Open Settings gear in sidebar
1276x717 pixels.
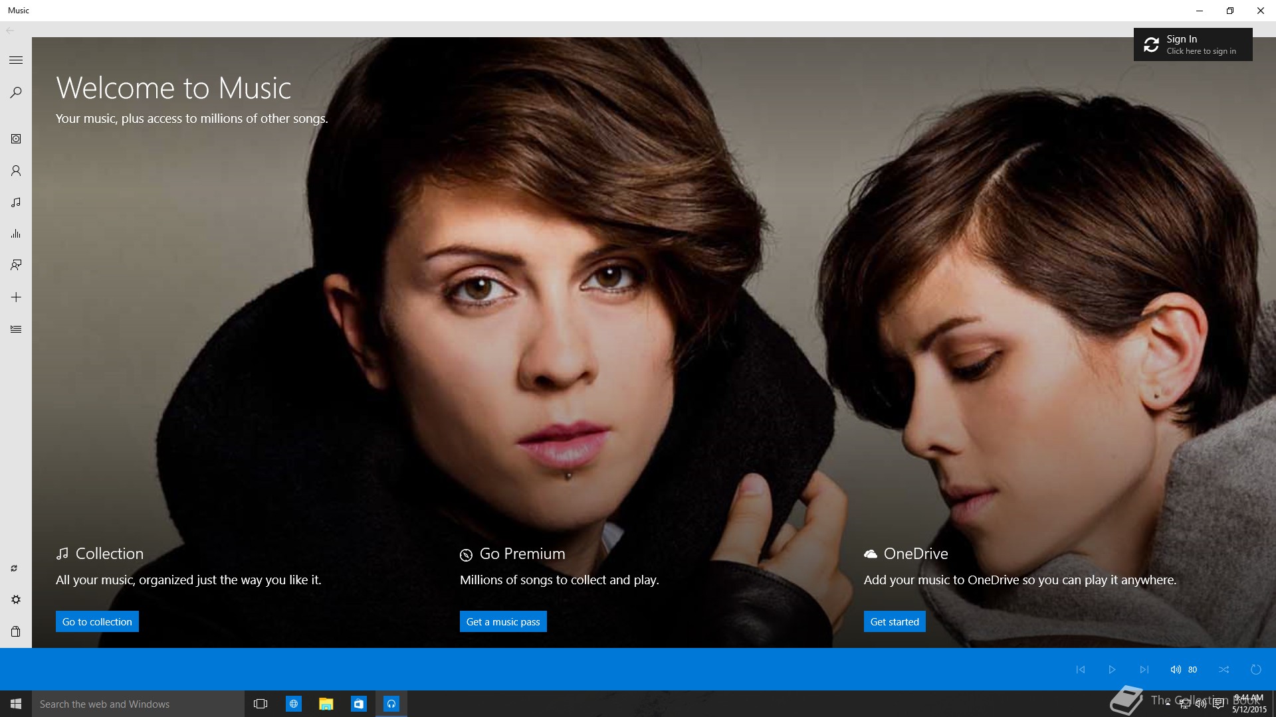[x=16, y=599]
